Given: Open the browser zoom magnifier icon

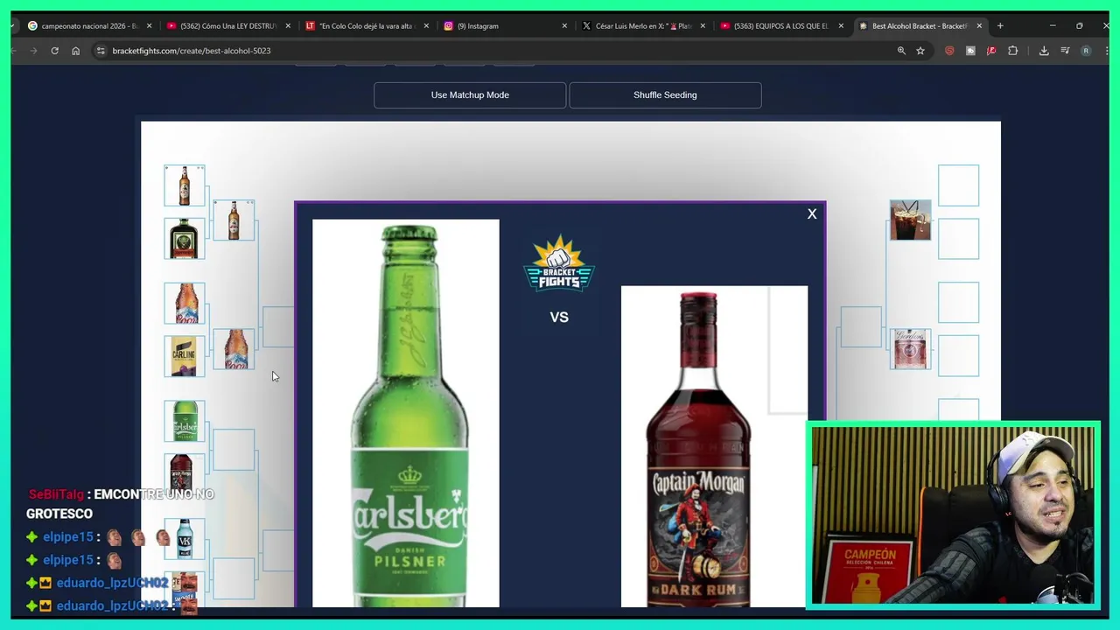Looking at the screenshot, I should pyautogui.click(x=901, y=51).
